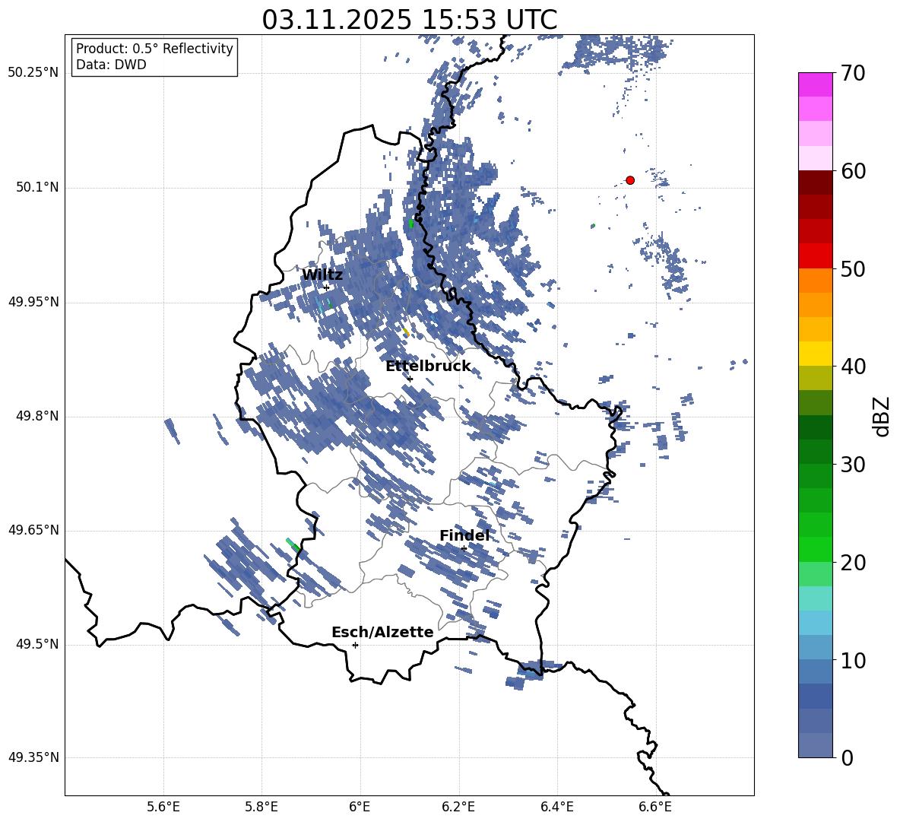Click colorbar tick value 40
The width and height of the screenshot is (900, 822).
[853, 367]
